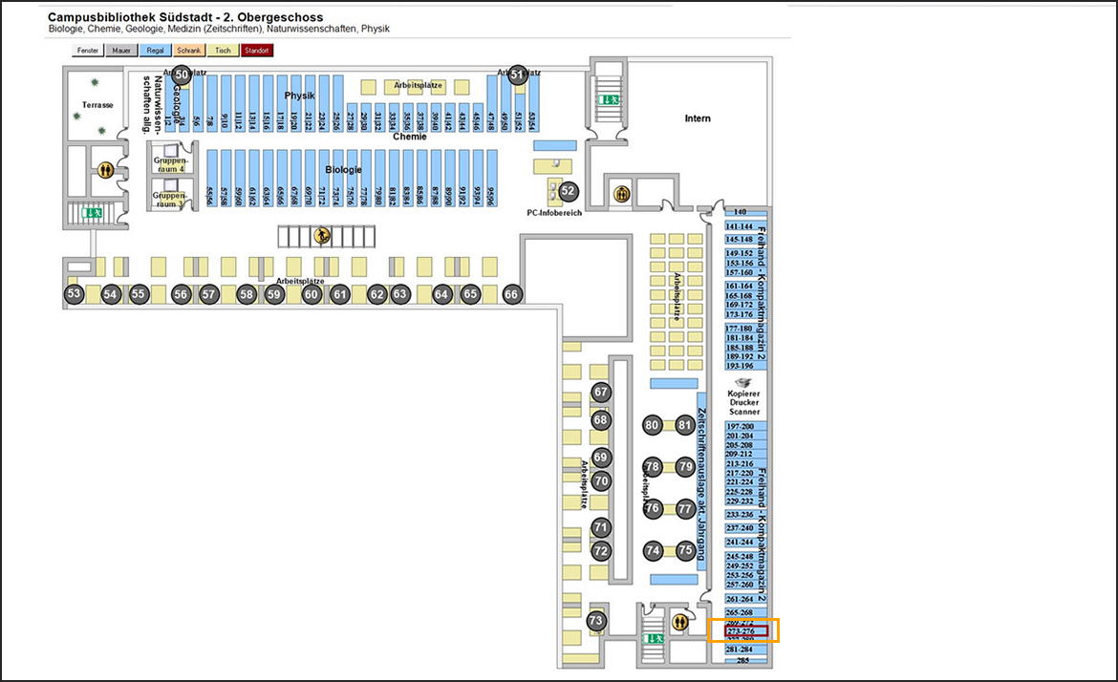Click round table marker 75
1118x682 pixels.
pos(686,550)
